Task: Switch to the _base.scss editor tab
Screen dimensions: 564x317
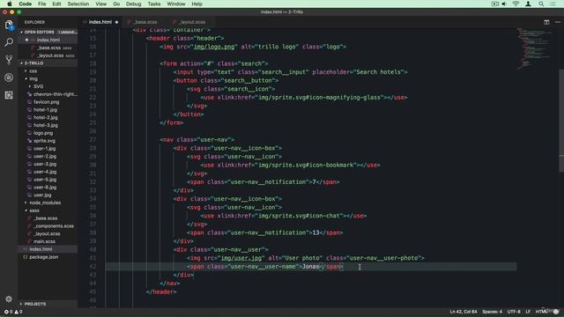Action: coord(145,22)
